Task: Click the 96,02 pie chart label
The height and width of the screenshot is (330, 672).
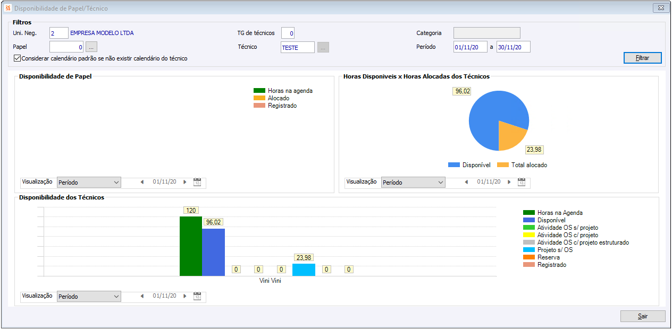Action: click(462, 91)
